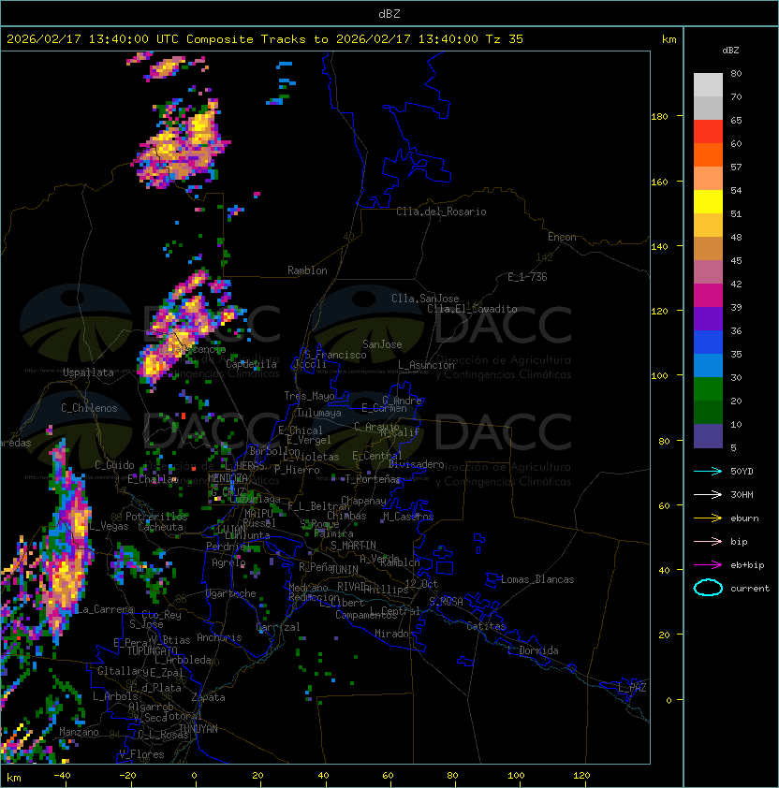Click the 'S_MARTIN' map label
This screenshot has height=788, width=779.
[x=353, y=546]
